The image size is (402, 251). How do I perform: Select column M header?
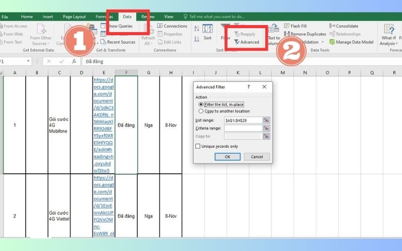tap(282, 73)
